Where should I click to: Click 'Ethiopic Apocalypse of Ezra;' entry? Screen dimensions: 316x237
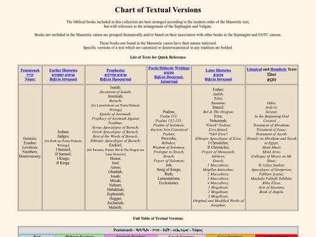218,139
